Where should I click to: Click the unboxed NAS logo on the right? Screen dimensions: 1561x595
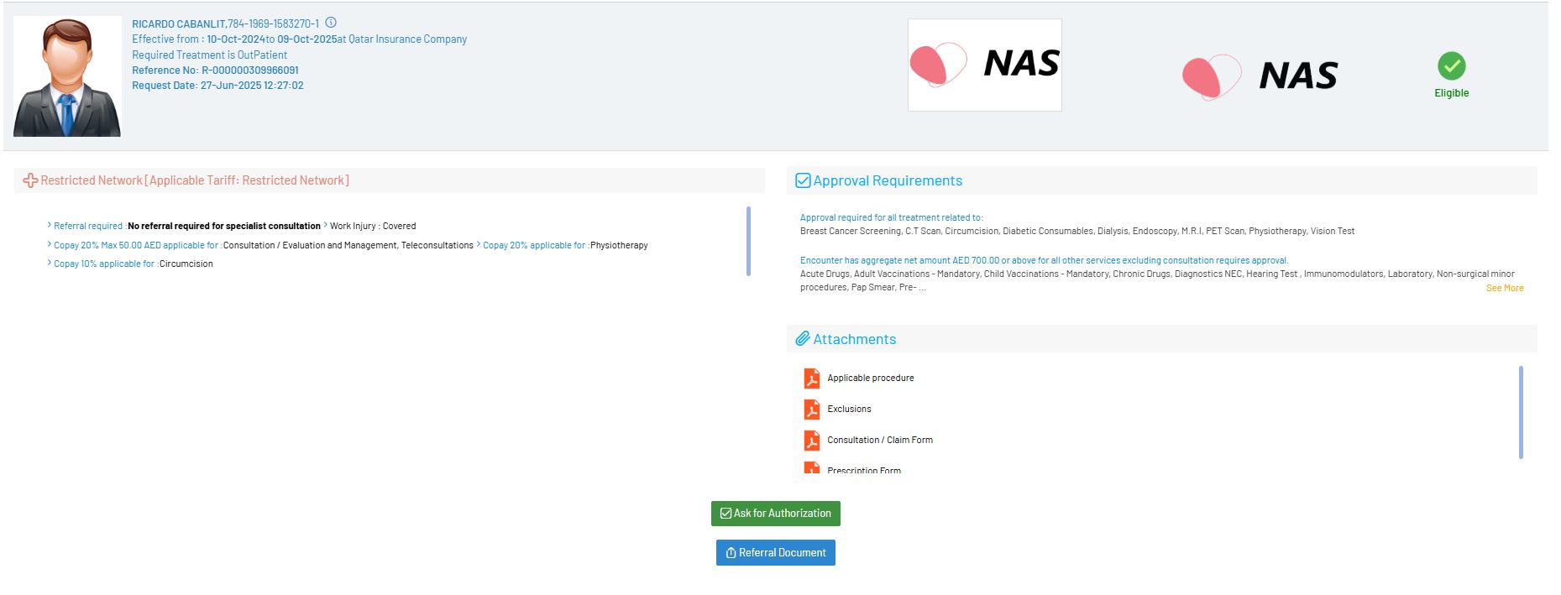tap(1260, 76)
